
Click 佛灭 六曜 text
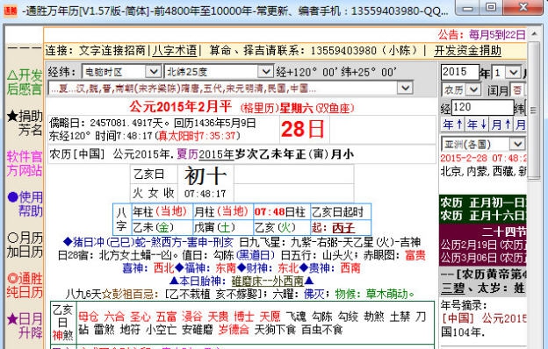click(x=314, y=295)
